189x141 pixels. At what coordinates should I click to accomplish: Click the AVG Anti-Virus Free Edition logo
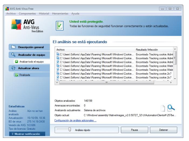tap(27, 26)
